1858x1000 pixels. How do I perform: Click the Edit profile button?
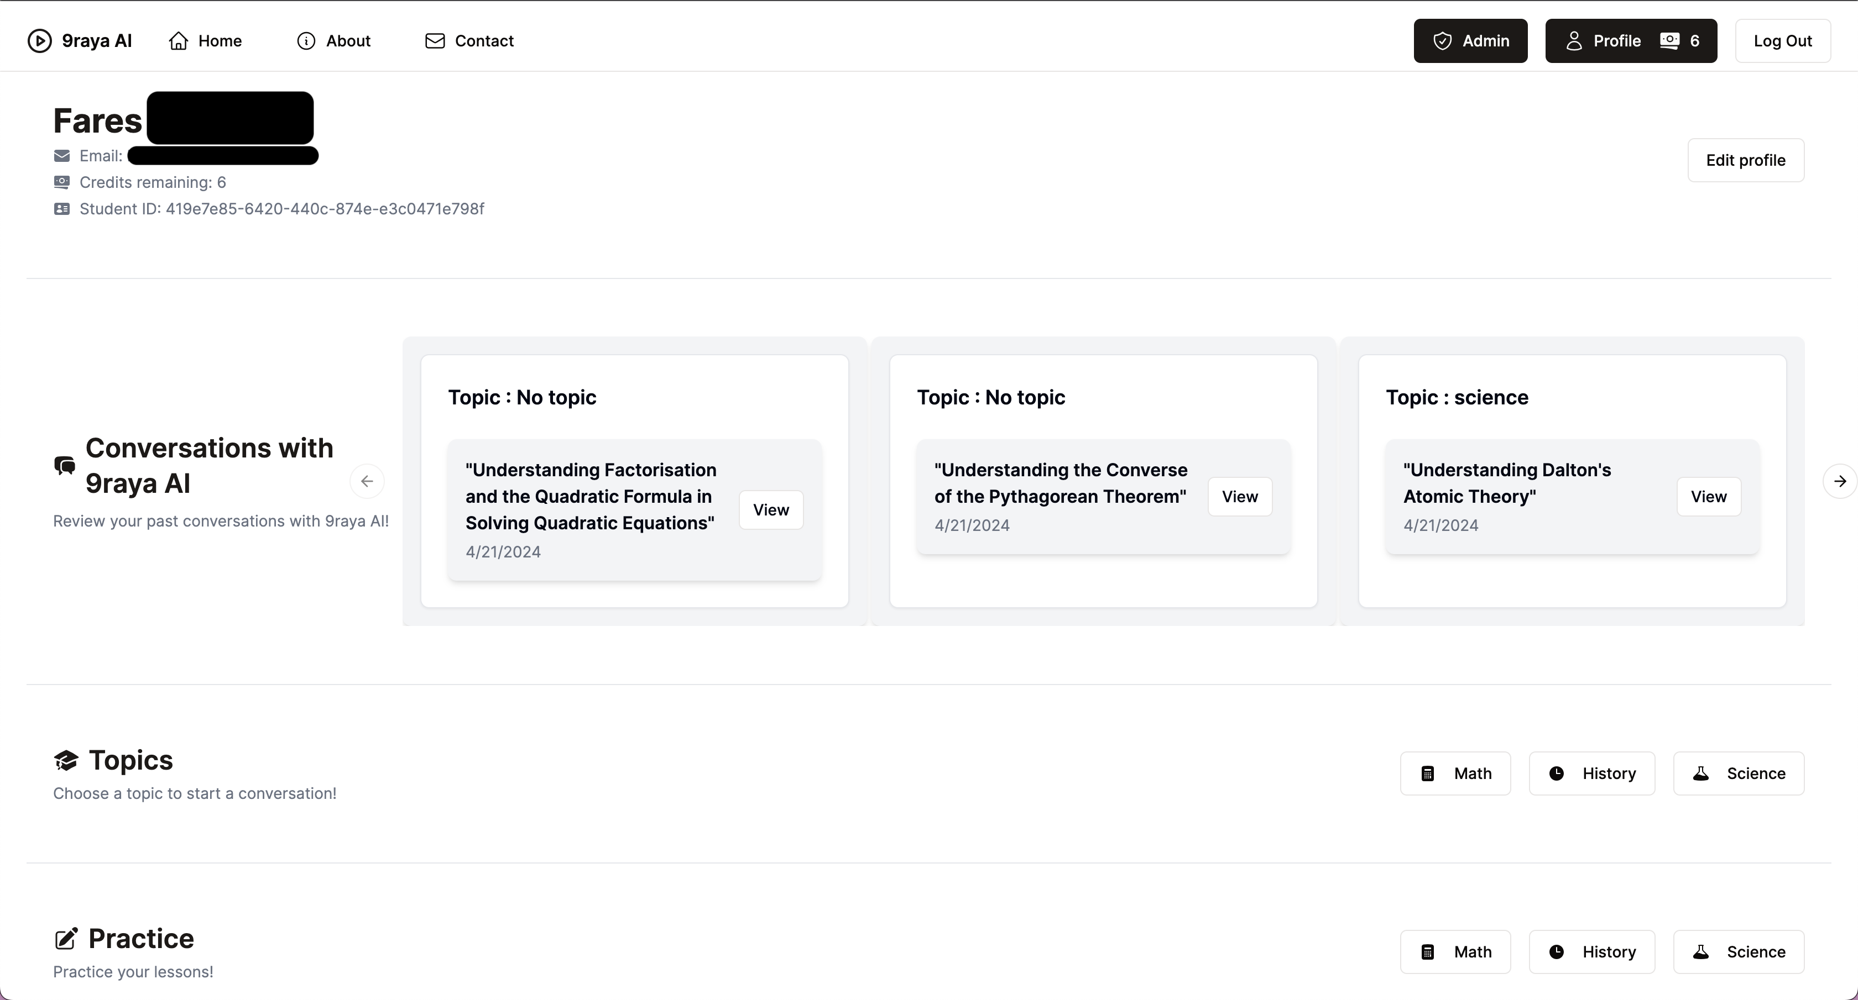(1746, 160)
